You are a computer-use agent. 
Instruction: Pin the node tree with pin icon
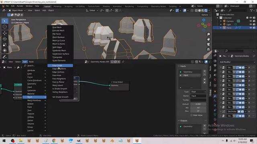coord(123,62)
